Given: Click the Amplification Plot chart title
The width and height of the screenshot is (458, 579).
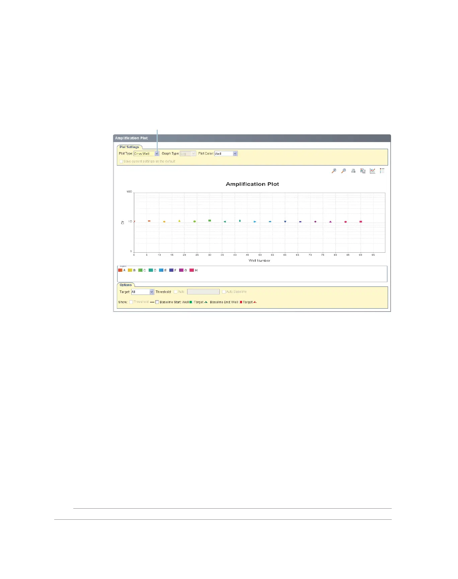Looking at the screenshot, I should pos(252,184).
